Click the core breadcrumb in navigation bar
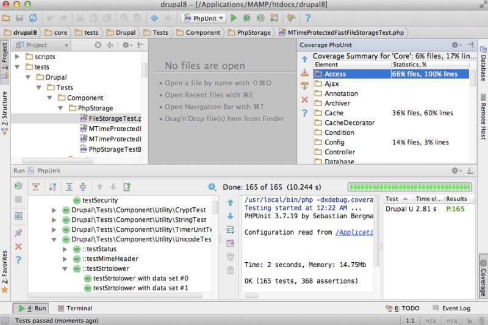This screenshot has width=488, height=325. tap(56, 32)
